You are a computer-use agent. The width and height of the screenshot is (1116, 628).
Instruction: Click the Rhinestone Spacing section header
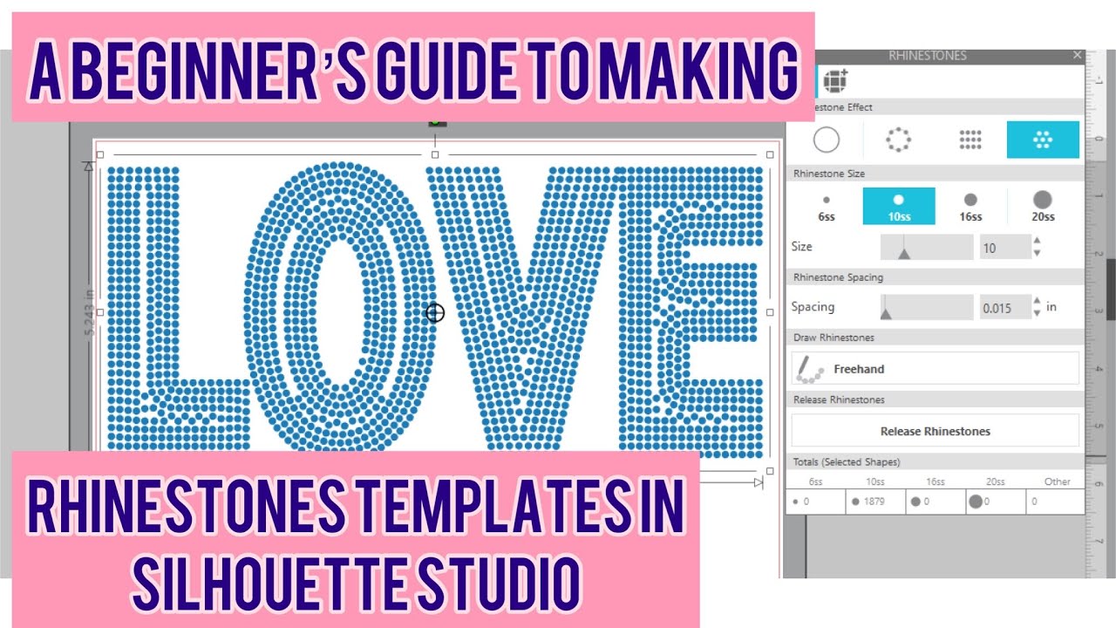[x=935, y=277]
